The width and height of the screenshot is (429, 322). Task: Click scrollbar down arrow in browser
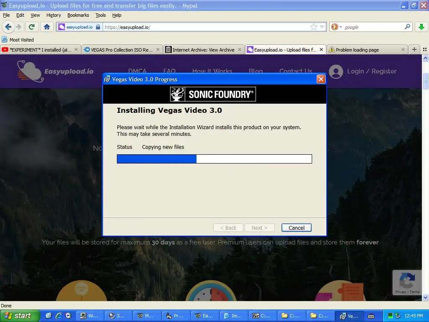tap(425, 297)
